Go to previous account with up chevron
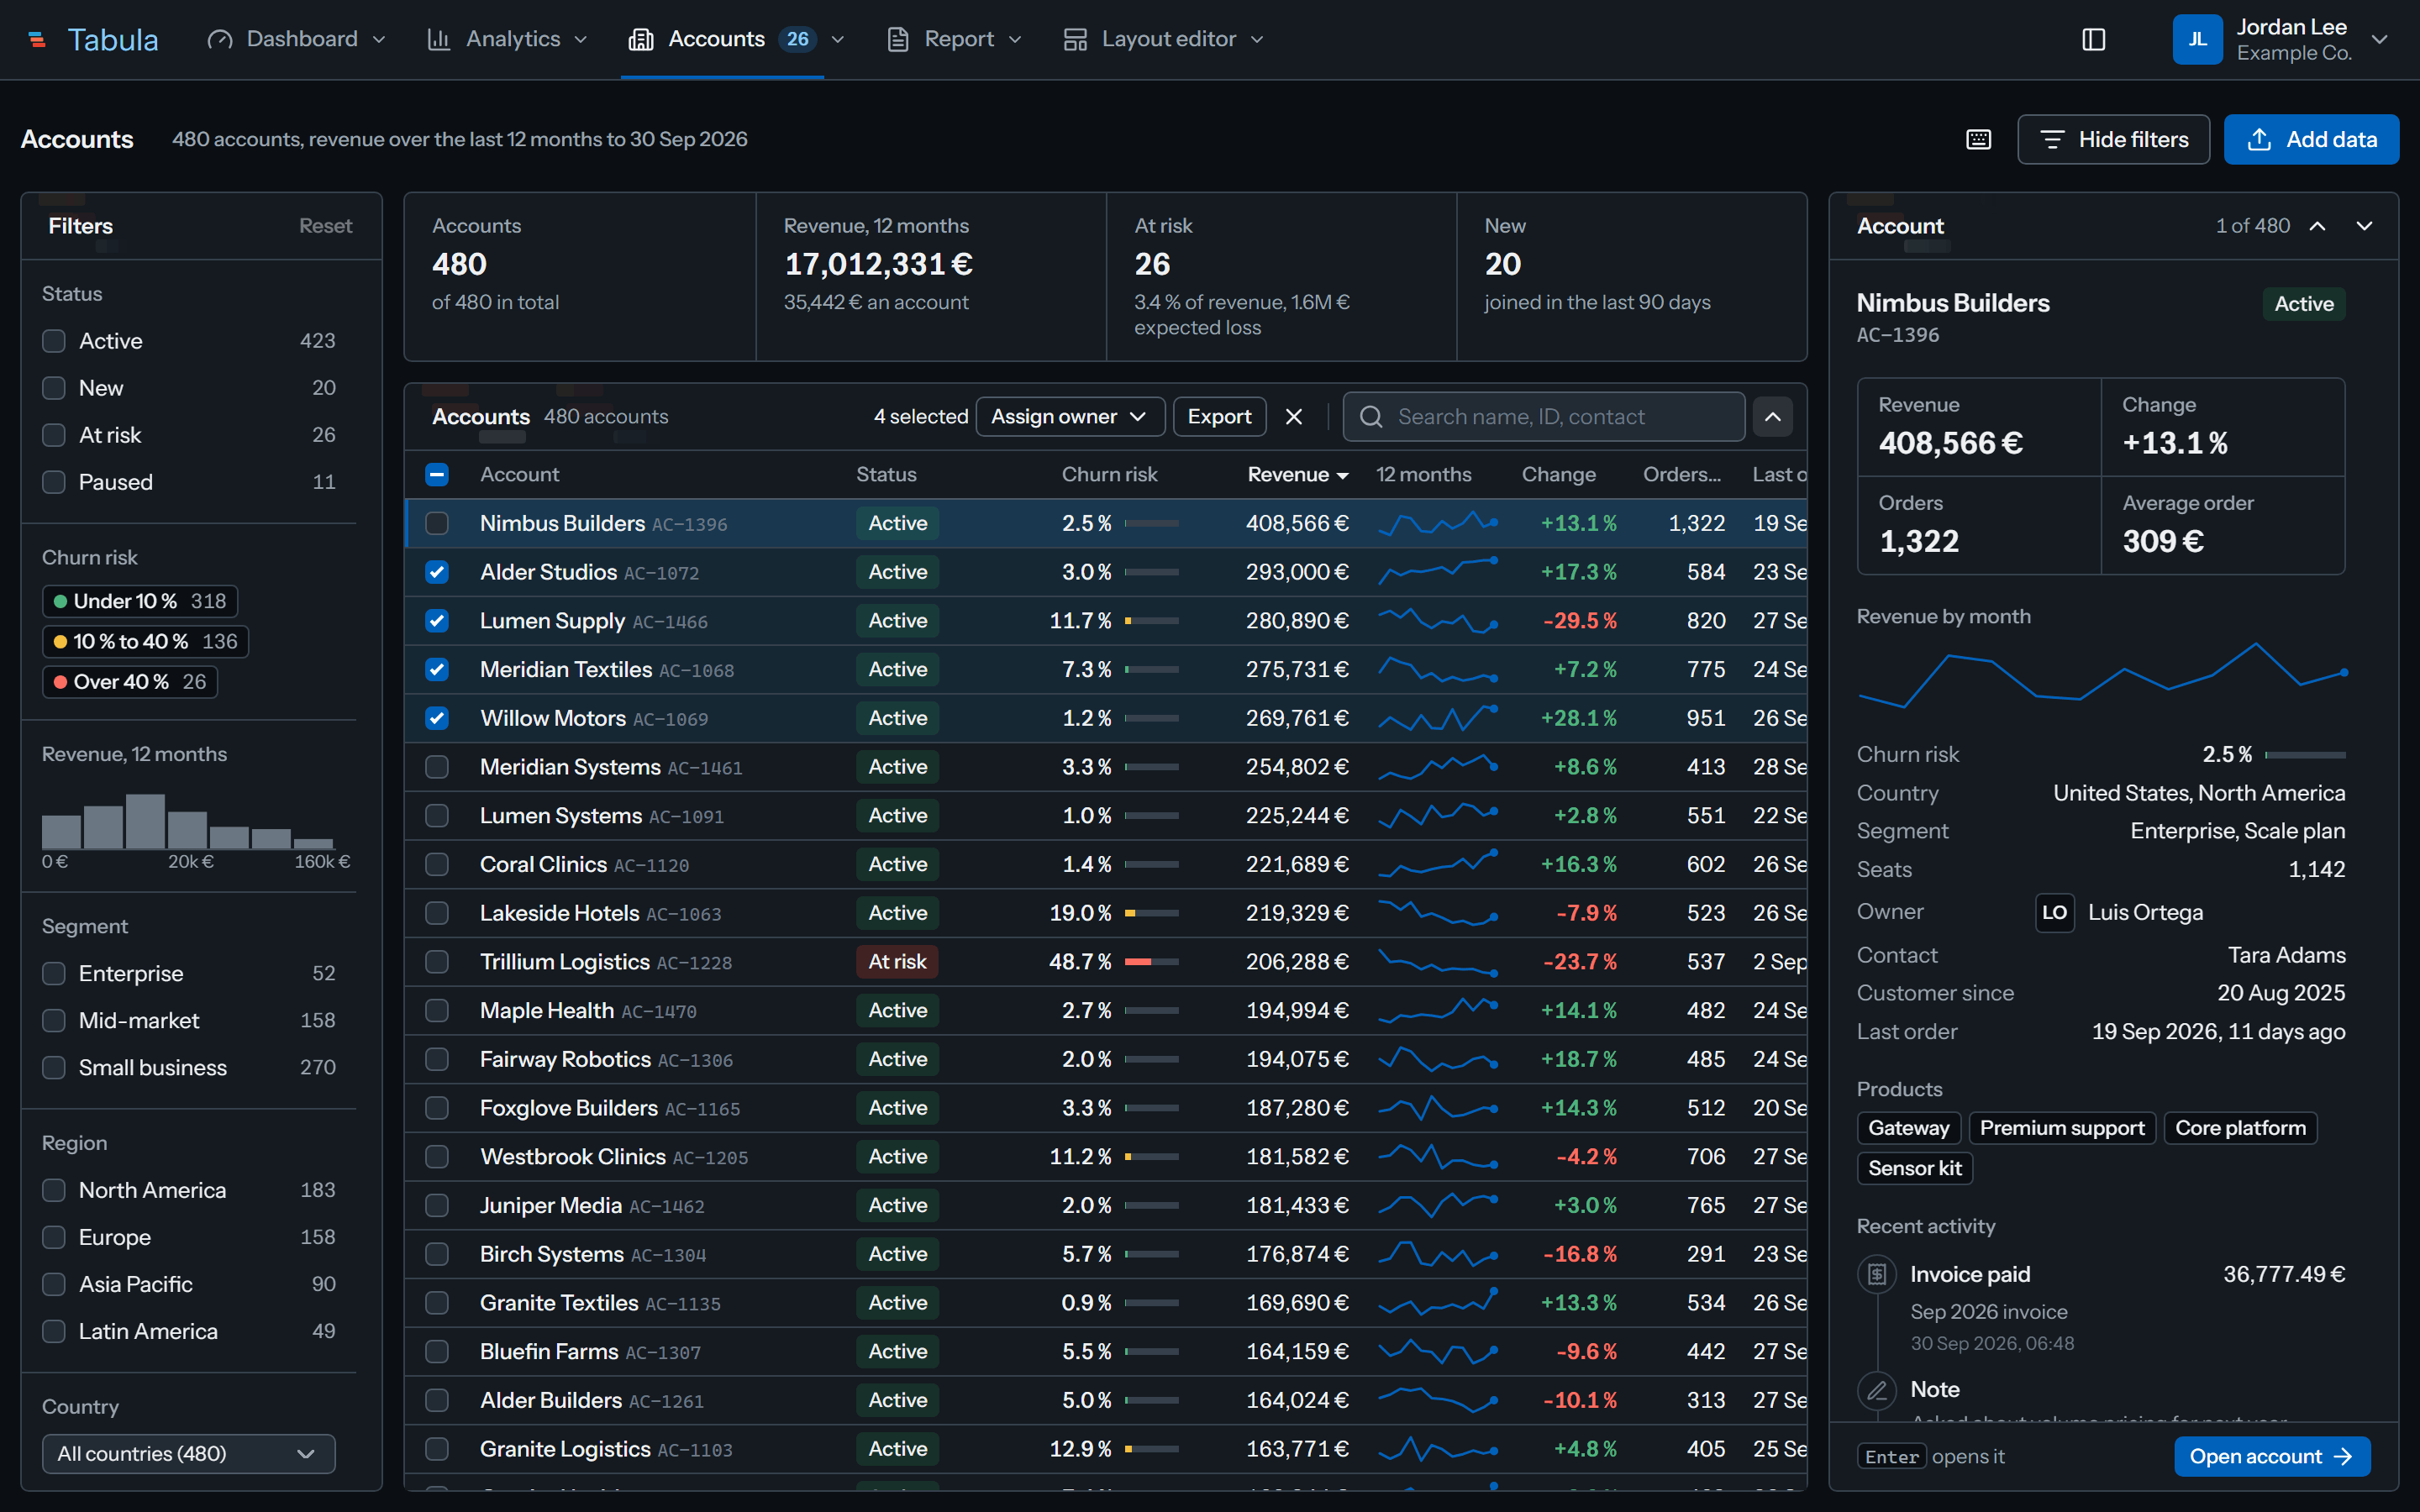The height and width of the screenshot is (1512, 2420). click(2317, 226)
